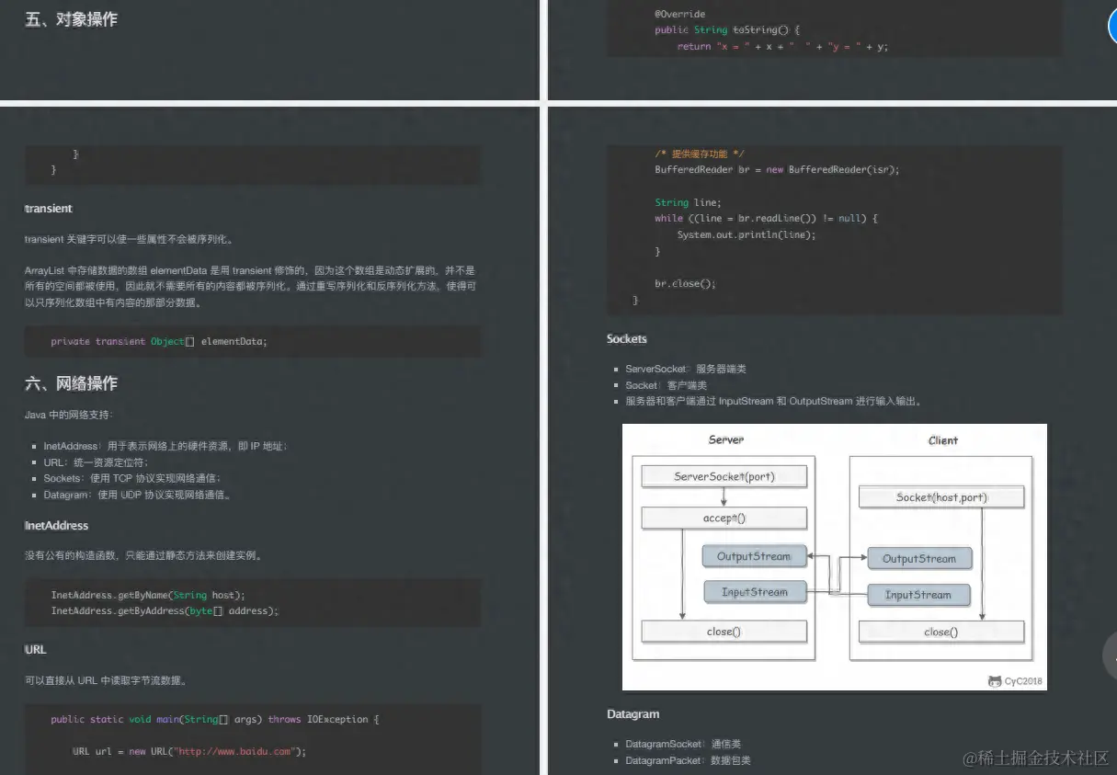The image size is (1117, 775).
Task: Click the Server panel's OutputStream box
Action: [754, 556]
